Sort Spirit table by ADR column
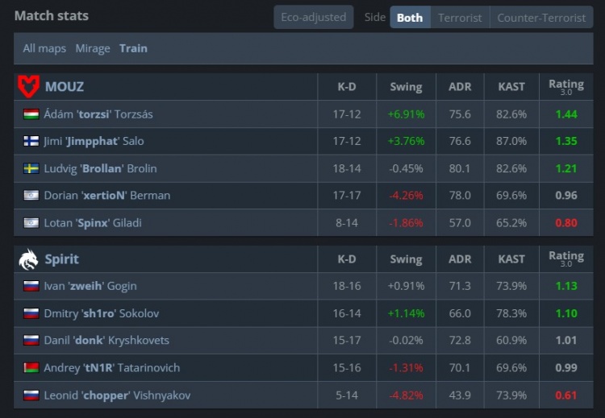Screen dimensions: 605x418 [460, 259]
